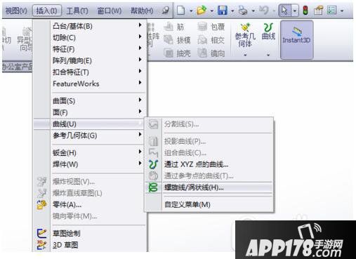Expand the Options dropdown arrow

(342, 11)
